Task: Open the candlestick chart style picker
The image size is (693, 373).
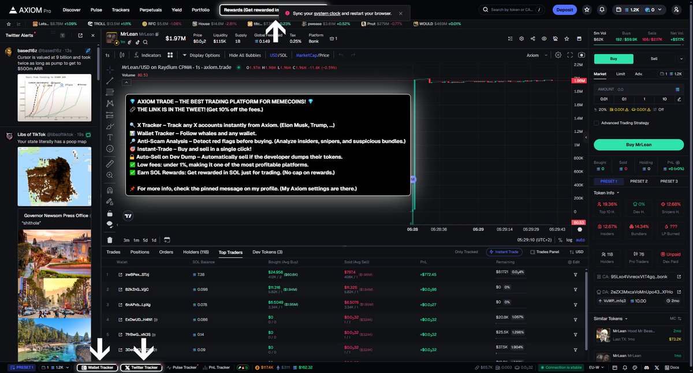Action: (x=122, y=55)
